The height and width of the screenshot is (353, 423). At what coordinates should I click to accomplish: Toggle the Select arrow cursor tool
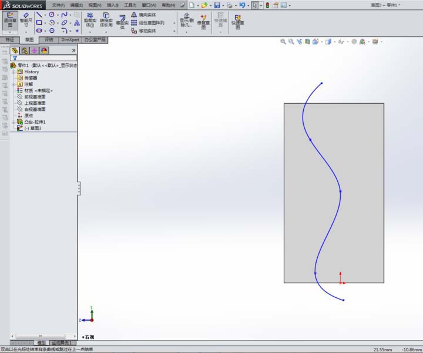point(254,5)
